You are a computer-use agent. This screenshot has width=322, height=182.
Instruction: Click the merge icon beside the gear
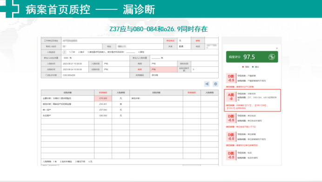tap(207, 84)
